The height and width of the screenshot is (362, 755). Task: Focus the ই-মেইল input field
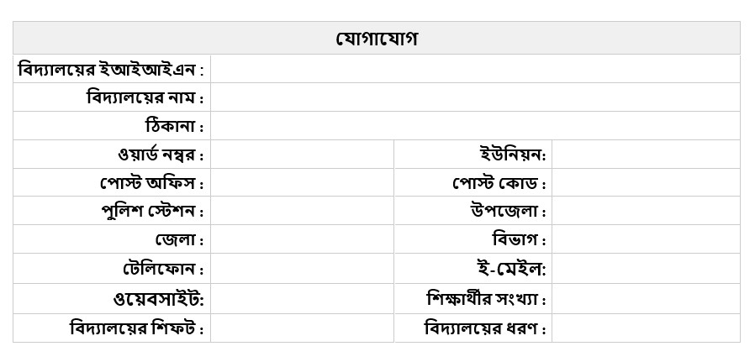point(645,269)
